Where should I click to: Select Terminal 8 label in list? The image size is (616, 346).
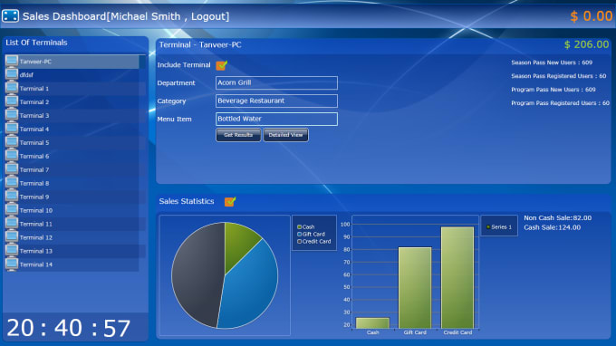pyautogui.click(x=34, y=183)
